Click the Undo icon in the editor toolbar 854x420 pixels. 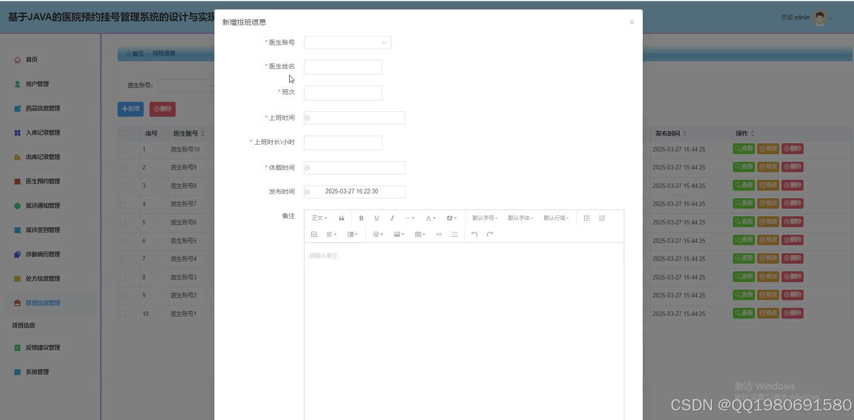474,234
